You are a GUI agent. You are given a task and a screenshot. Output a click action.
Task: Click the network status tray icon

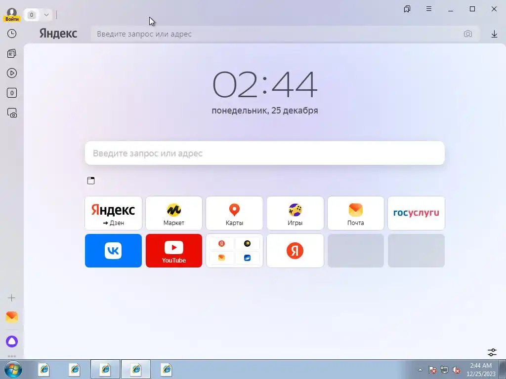coord(444,370)
